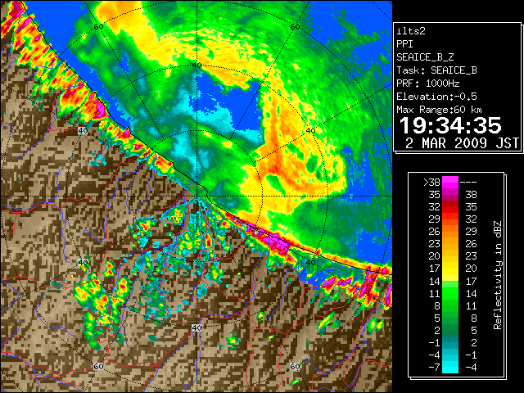The height and width of the screenshot is (393, 524).
Task: Click the PRF: 1000Hz value
Action: pos(428,84)
